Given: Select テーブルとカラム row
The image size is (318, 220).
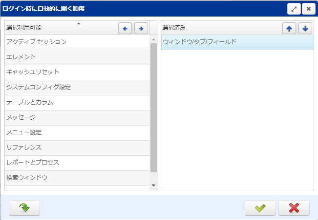Looking at the screenshot, I should [77, 103].
